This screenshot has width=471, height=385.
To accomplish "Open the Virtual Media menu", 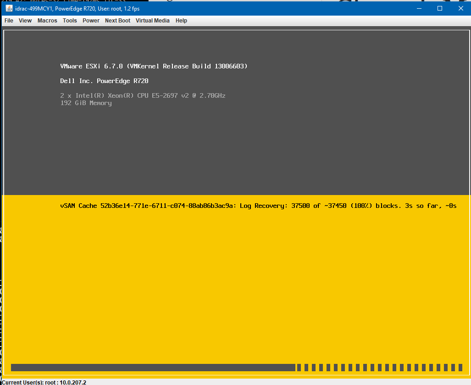I will point(152,20).
